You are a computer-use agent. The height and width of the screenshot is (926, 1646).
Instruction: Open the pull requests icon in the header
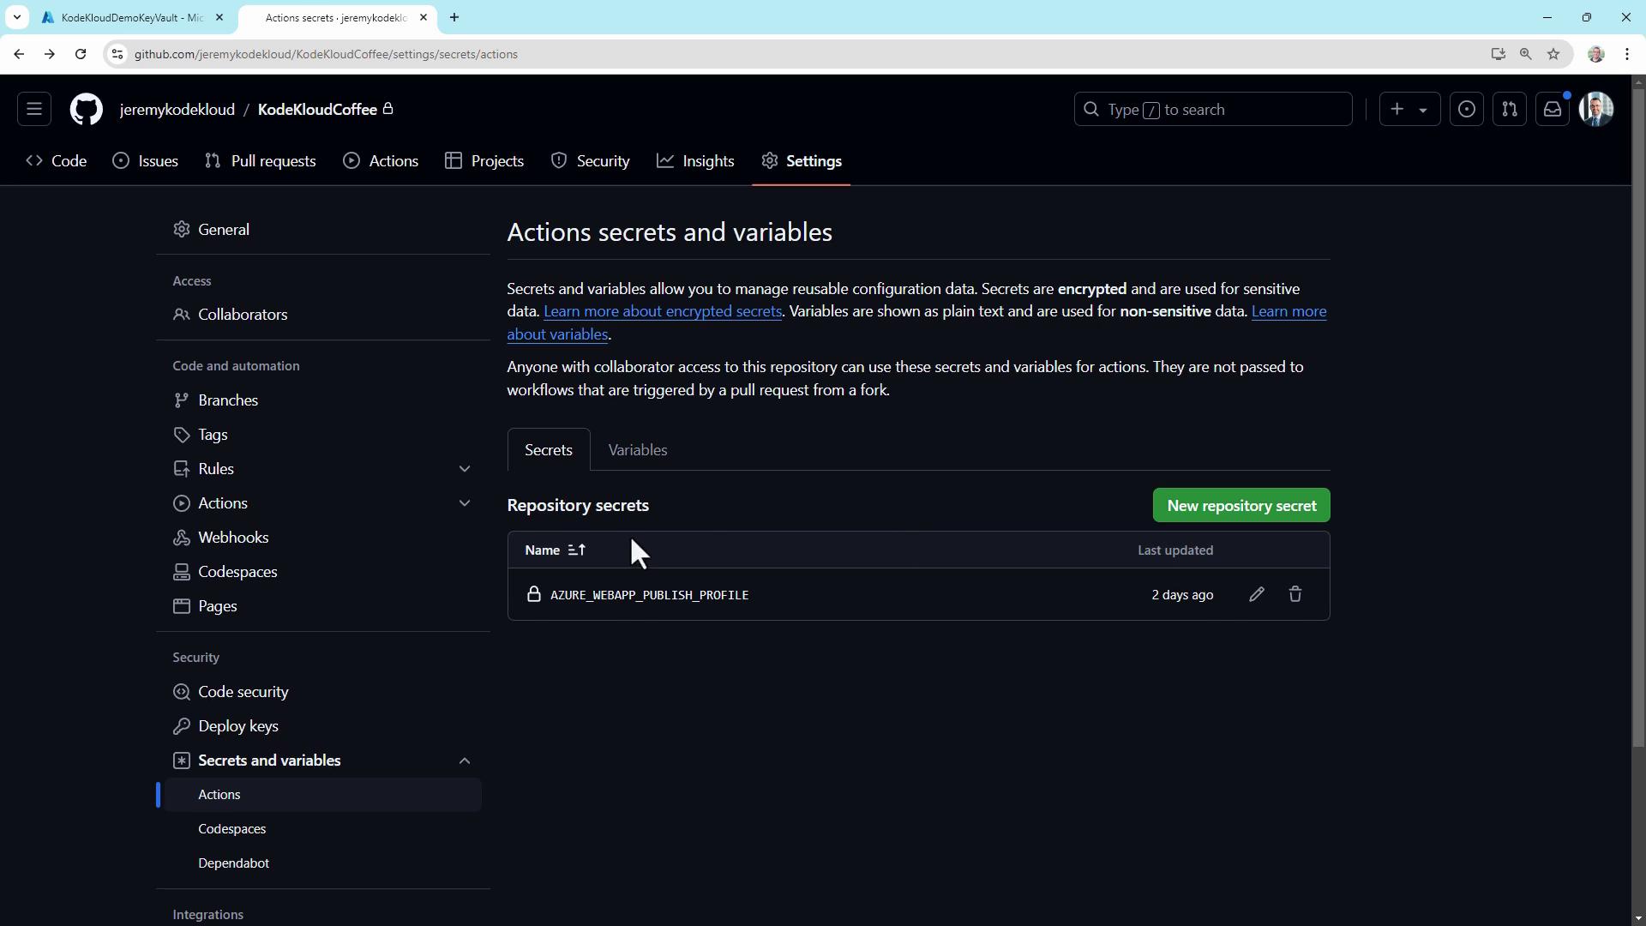click(1510, 110)
